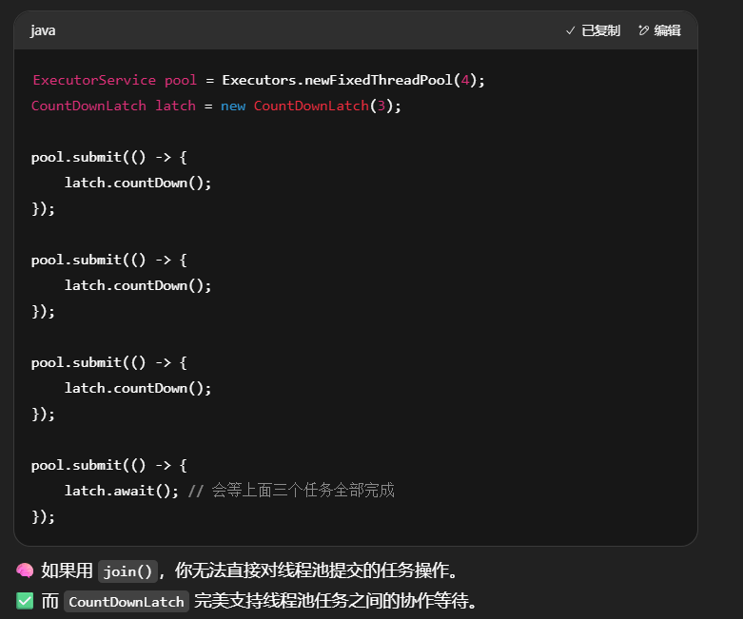Click the CountDownLatch inline code tag below code
743x619 pixels.
click(x=126, y=602)
